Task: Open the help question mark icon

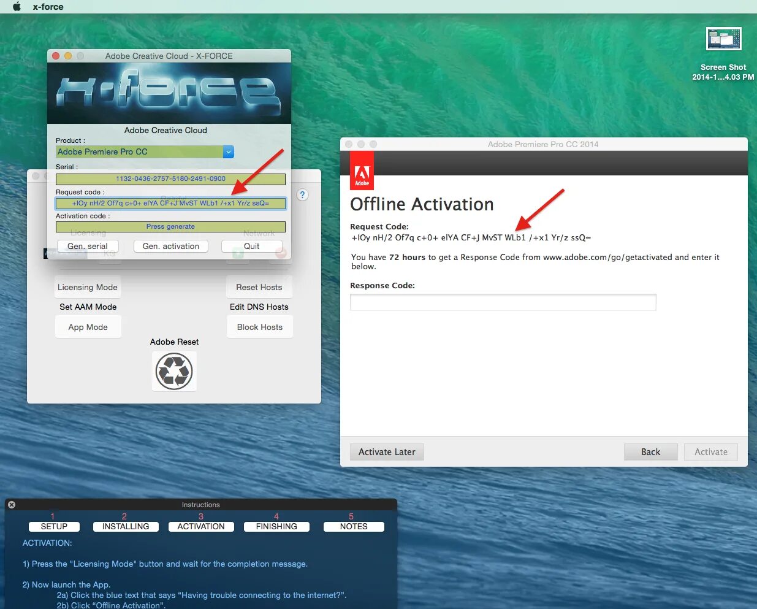Action: [x=302, y=195]
